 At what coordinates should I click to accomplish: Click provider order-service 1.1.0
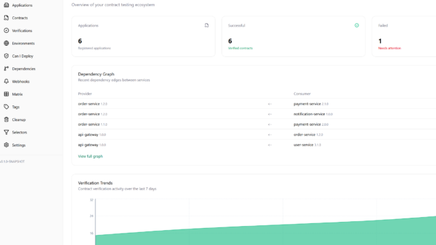tap(93, 125)
